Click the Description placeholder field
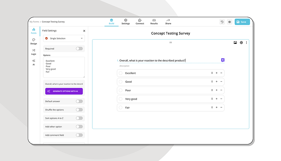Viewport: 281px width, 161px height. (x=124, y=66)
